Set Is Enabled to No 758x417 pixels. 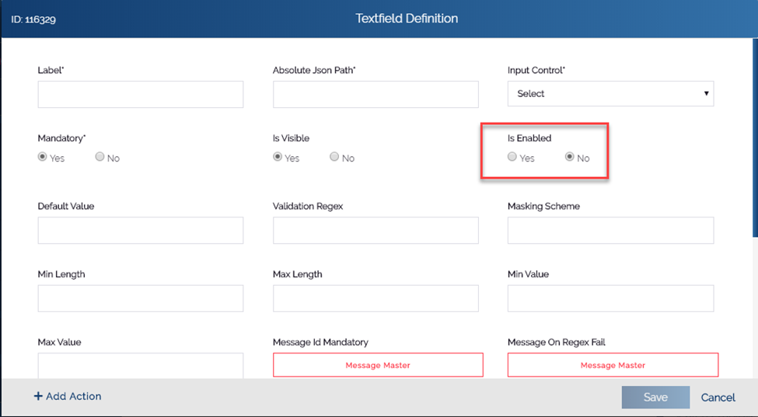[x=569, y=157]
